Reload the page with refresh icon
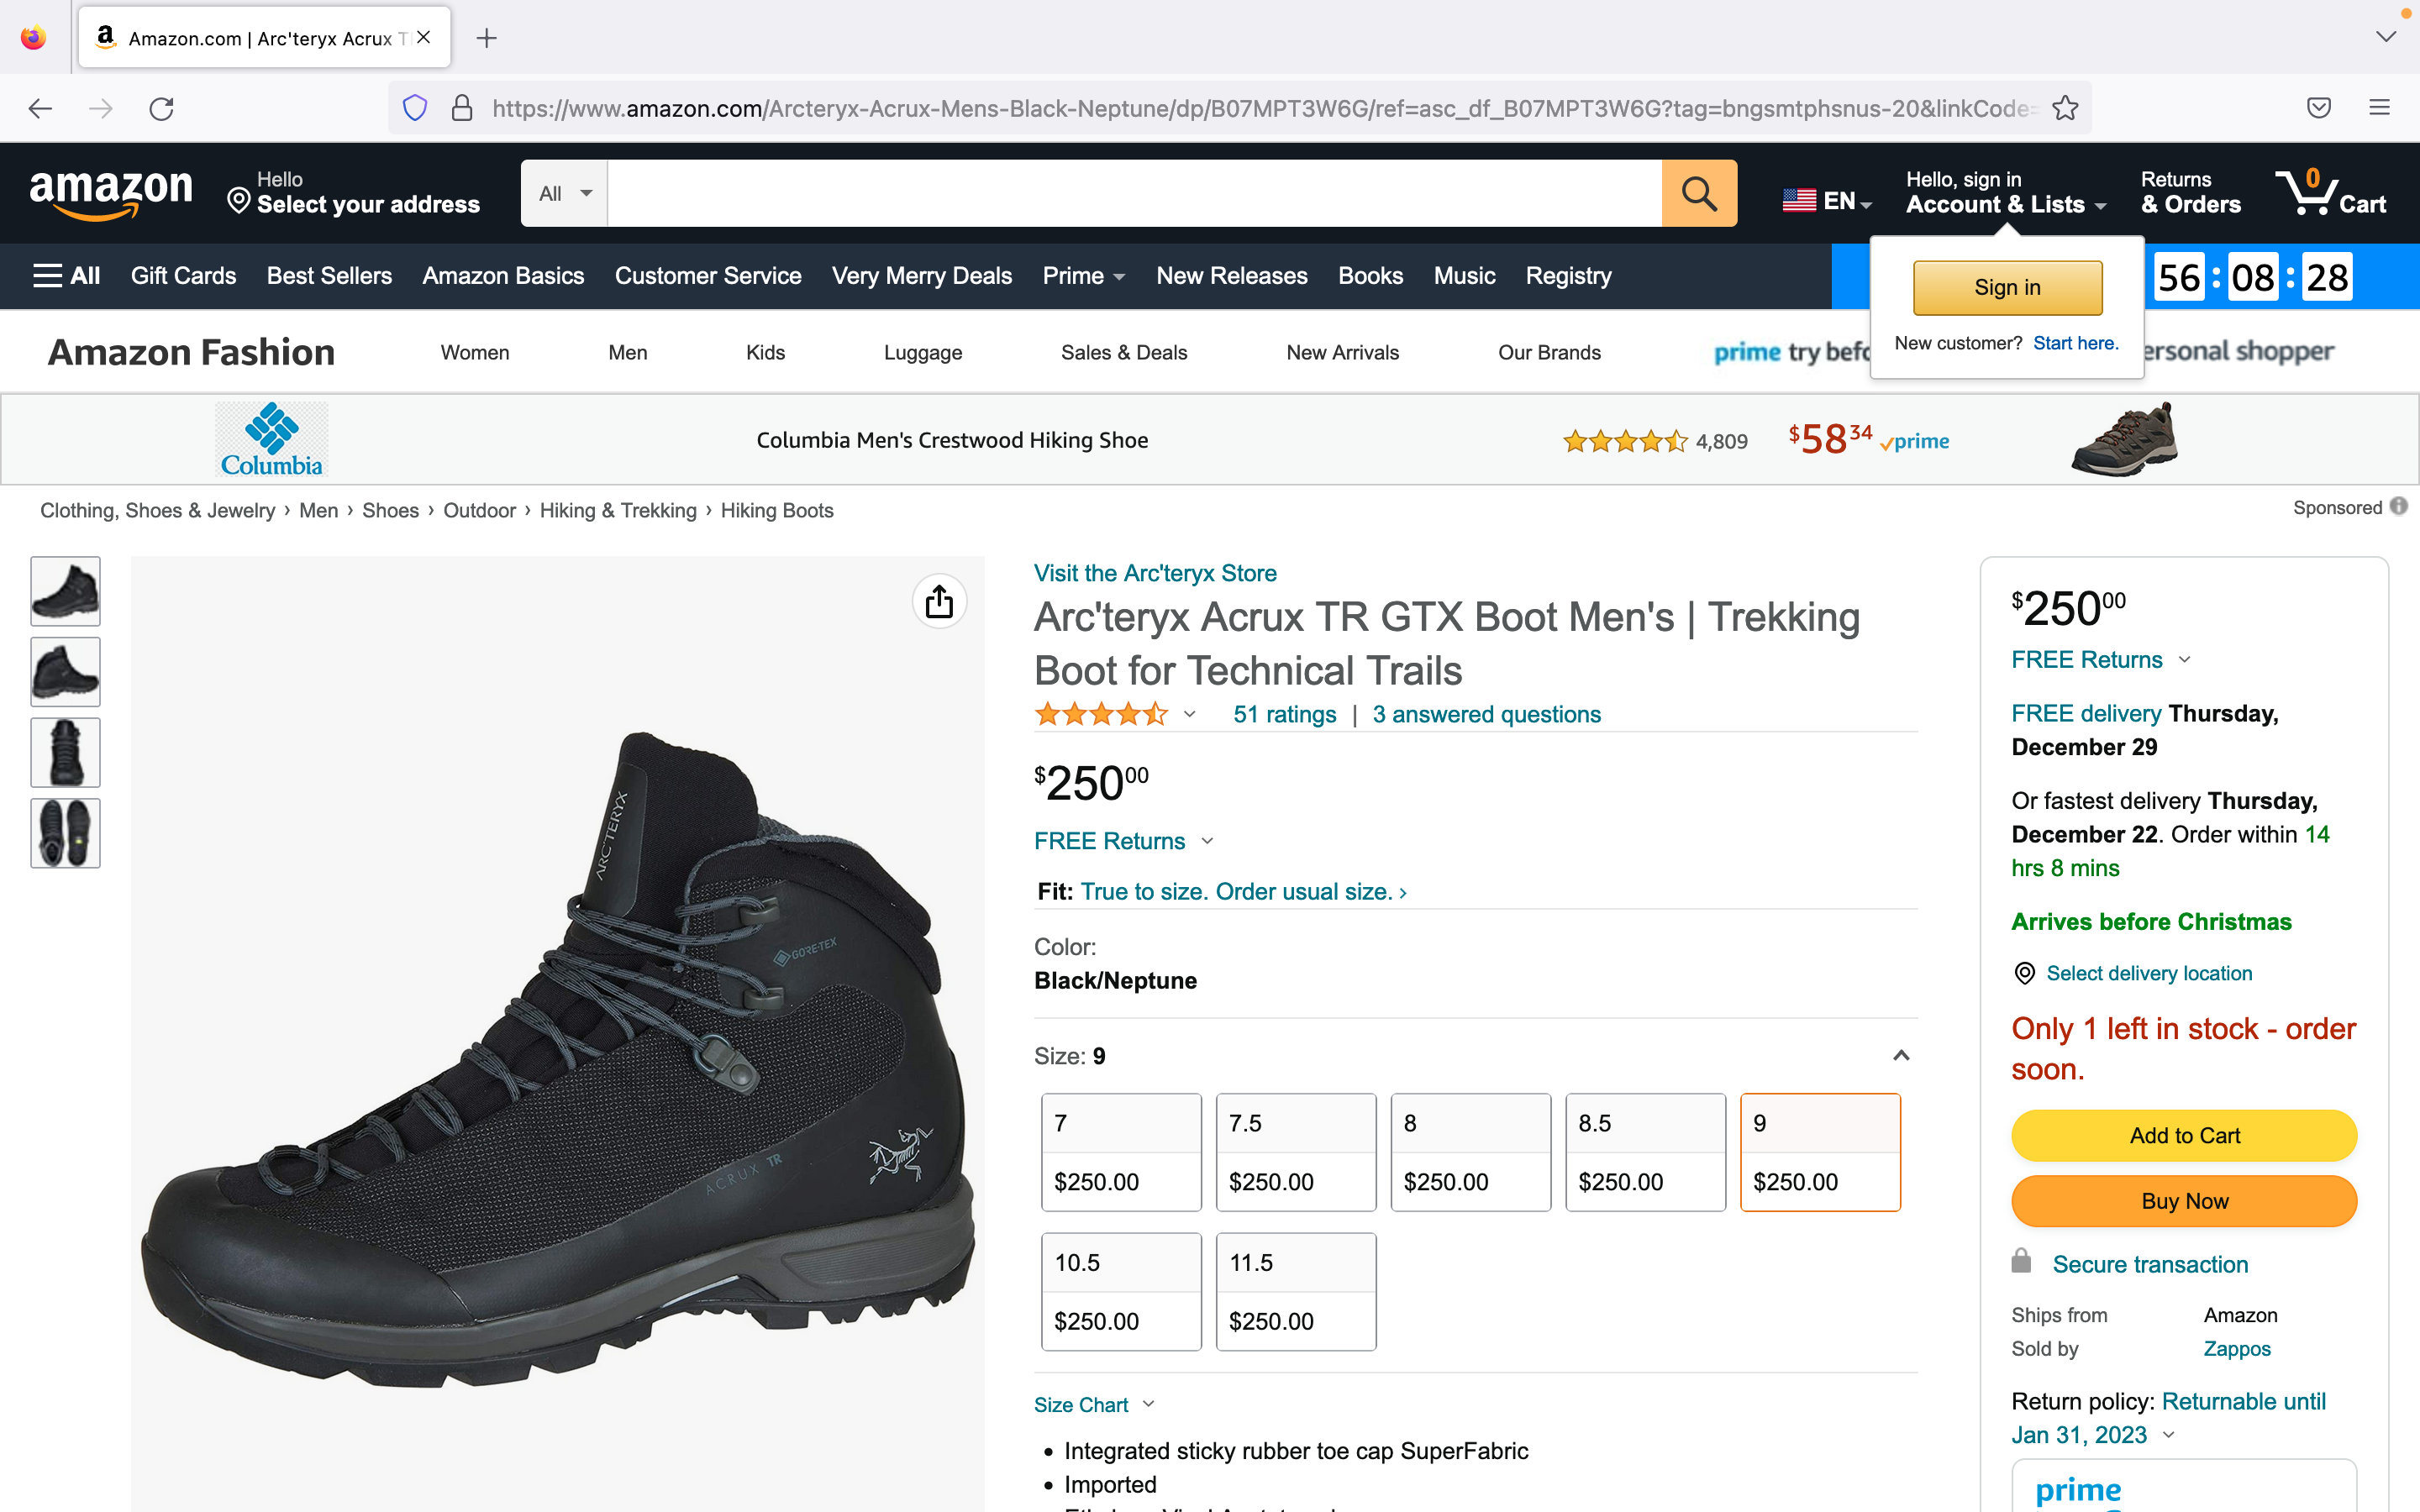The width and height of the screenshot is (2420, 1512). point(161,108)
